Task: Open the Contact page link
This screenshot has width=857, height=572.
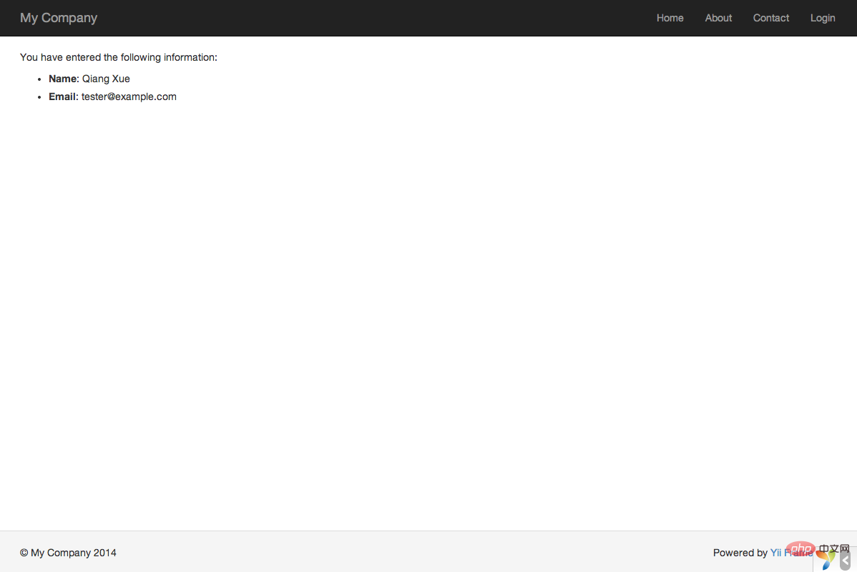Action: pos(770,18)
